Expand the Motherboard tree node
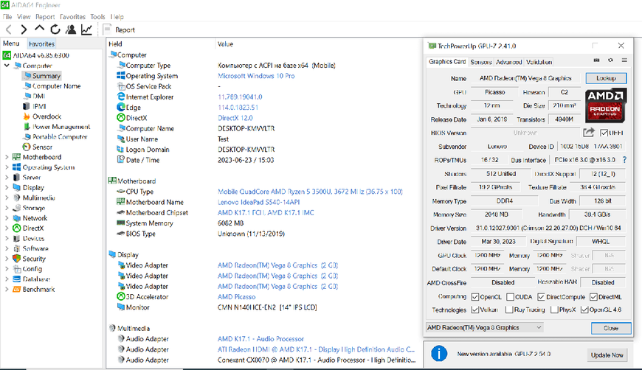 click(x=7, y=157)
